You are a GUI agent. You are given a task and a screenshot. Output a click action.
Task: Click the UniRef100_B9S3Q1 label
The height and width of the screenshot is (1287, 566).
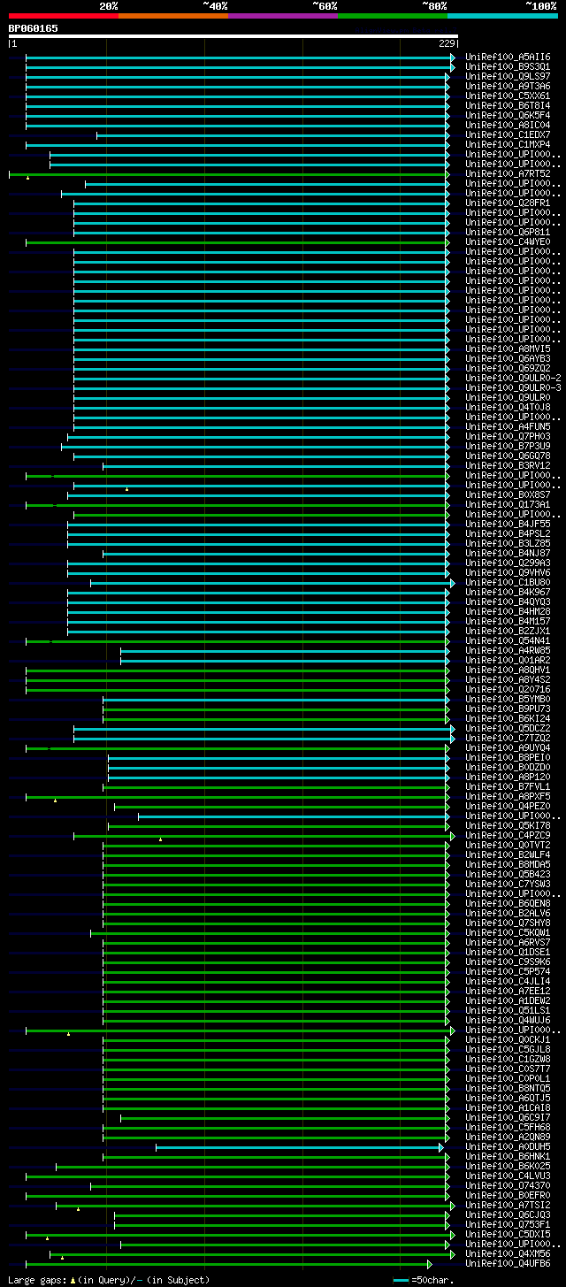coord(508,66)
